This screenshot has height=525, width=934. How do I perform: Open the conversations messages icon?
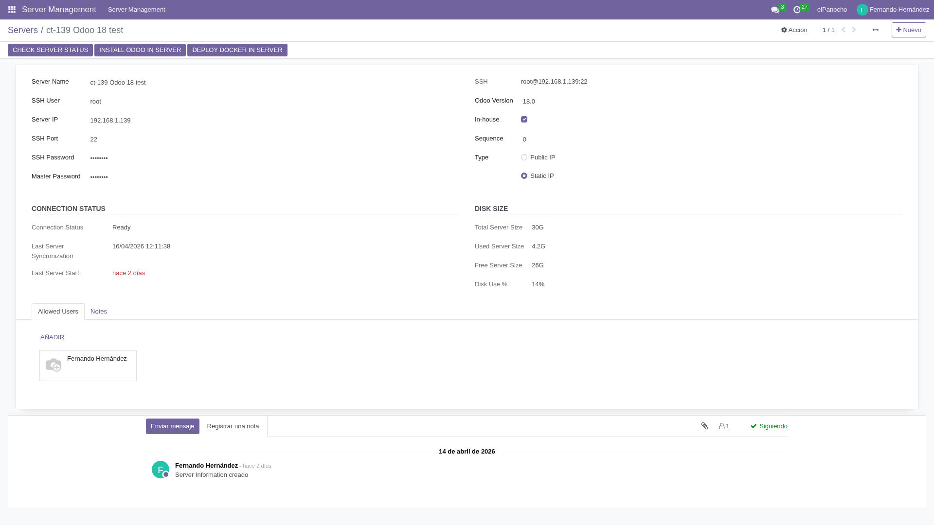click(775, 10)
